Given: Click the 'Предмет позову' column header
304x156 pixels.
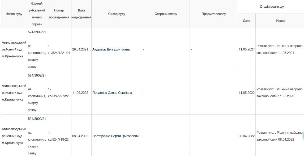Looking at the screenshot, I should (x=214, y=14).
